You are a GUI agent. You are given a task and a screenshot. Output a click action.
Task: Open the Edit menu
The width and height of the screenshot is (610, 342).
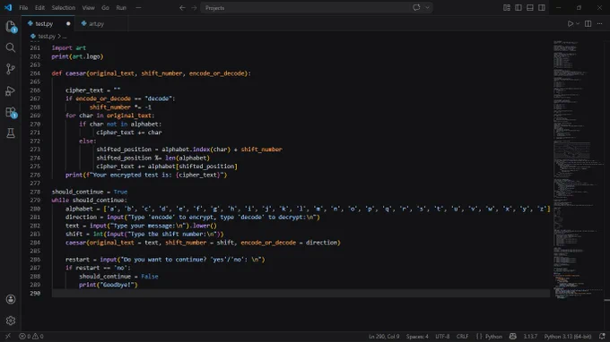click(39, 8)
